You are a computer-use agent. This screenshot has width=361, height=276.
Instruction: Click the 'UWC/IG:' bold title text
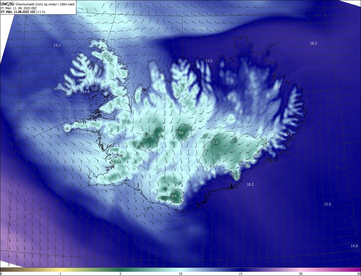(x=7, y=4)
